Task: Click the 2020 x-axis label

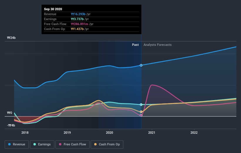Action: coord(109,133)
